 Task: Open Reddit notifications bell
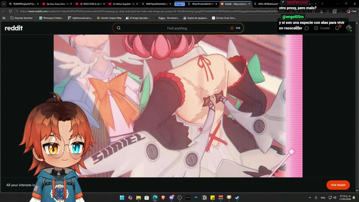[x=337, y=28]
